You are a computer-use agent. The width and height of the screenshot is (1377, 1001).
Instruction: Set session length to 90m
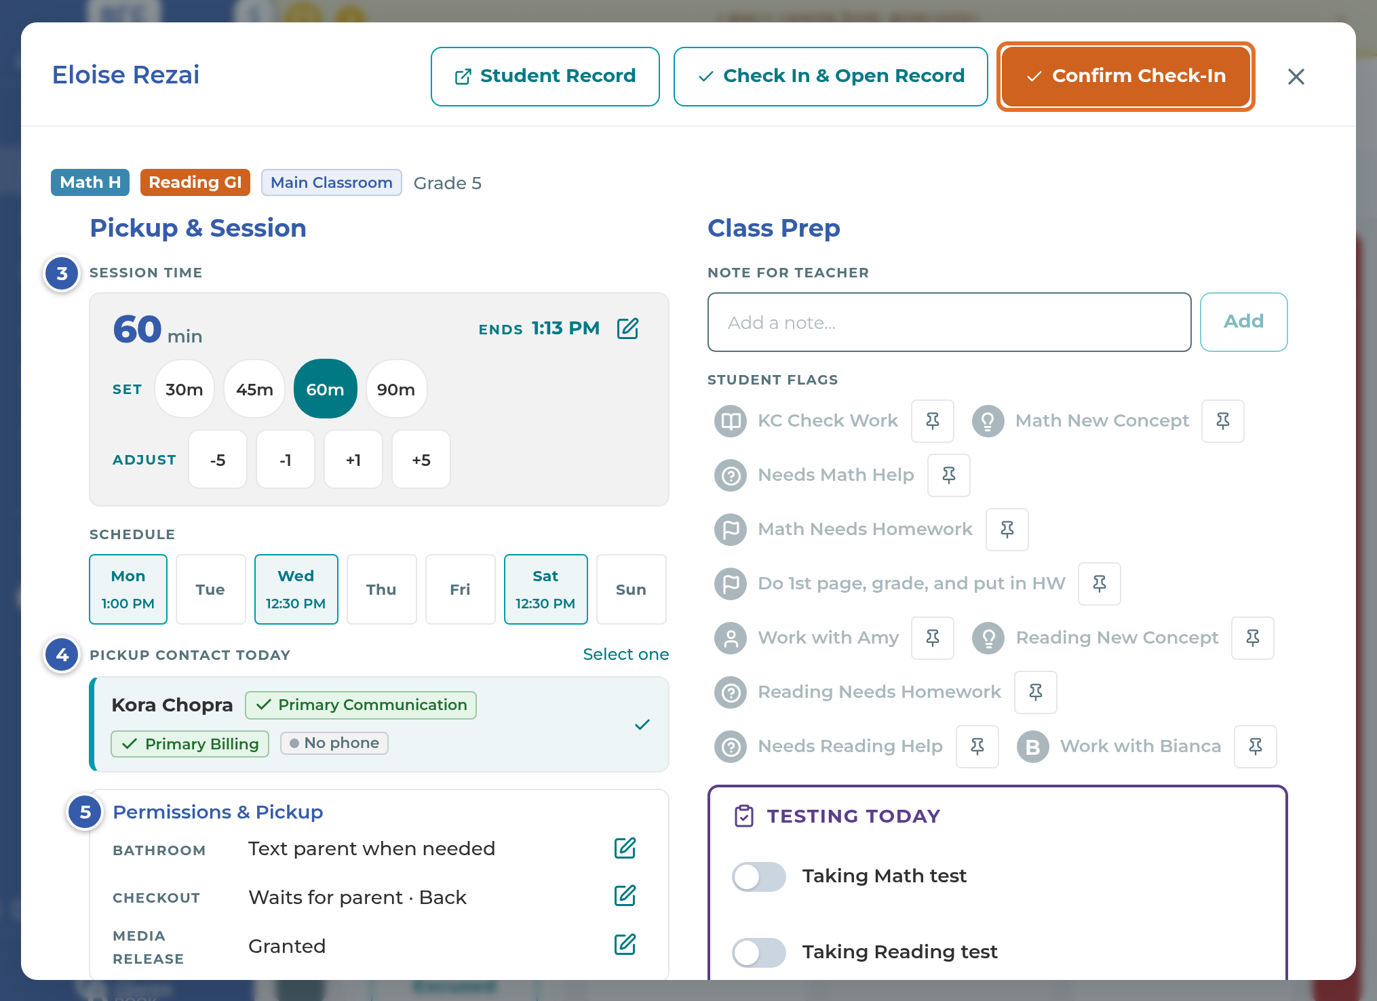point(397,389)
